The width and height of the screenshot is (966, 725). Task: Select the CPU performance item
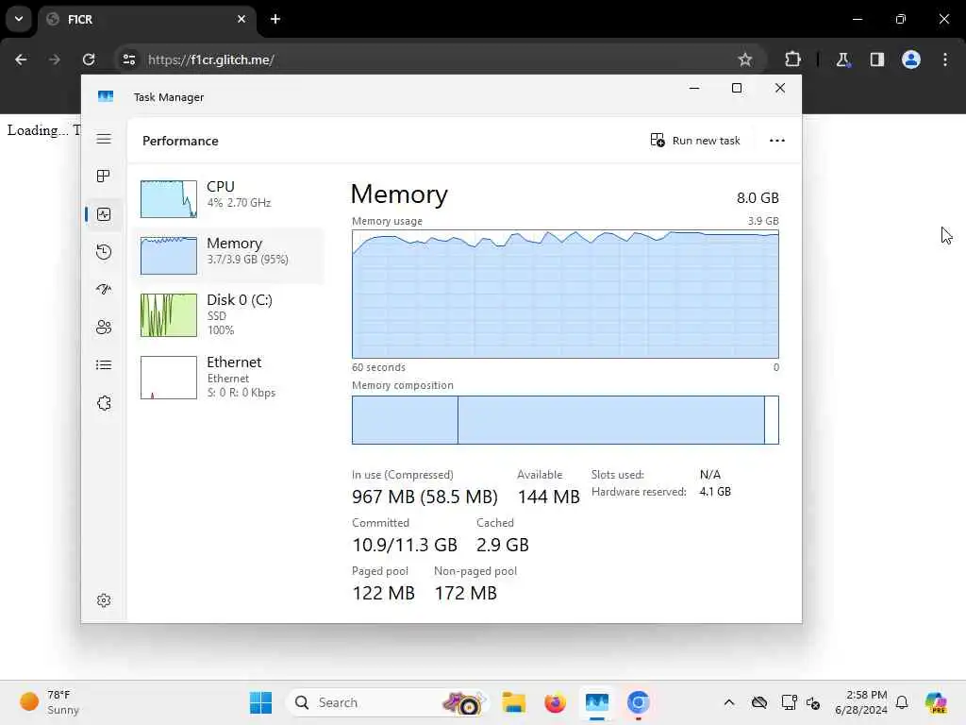tap(228, 198)
